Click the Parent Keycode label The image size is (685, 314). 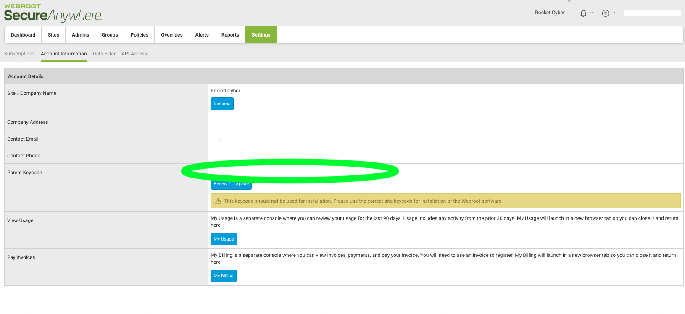[x=24, y=173]
